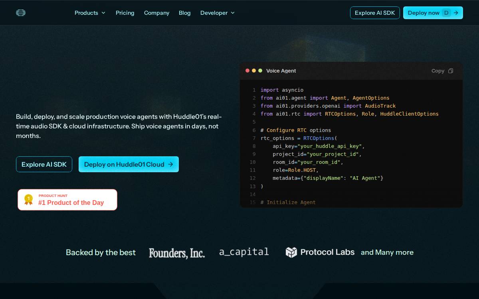Click the hero description paragraph
The width and height of the screenshot is (479, 299).
click(x=119, y=126)
